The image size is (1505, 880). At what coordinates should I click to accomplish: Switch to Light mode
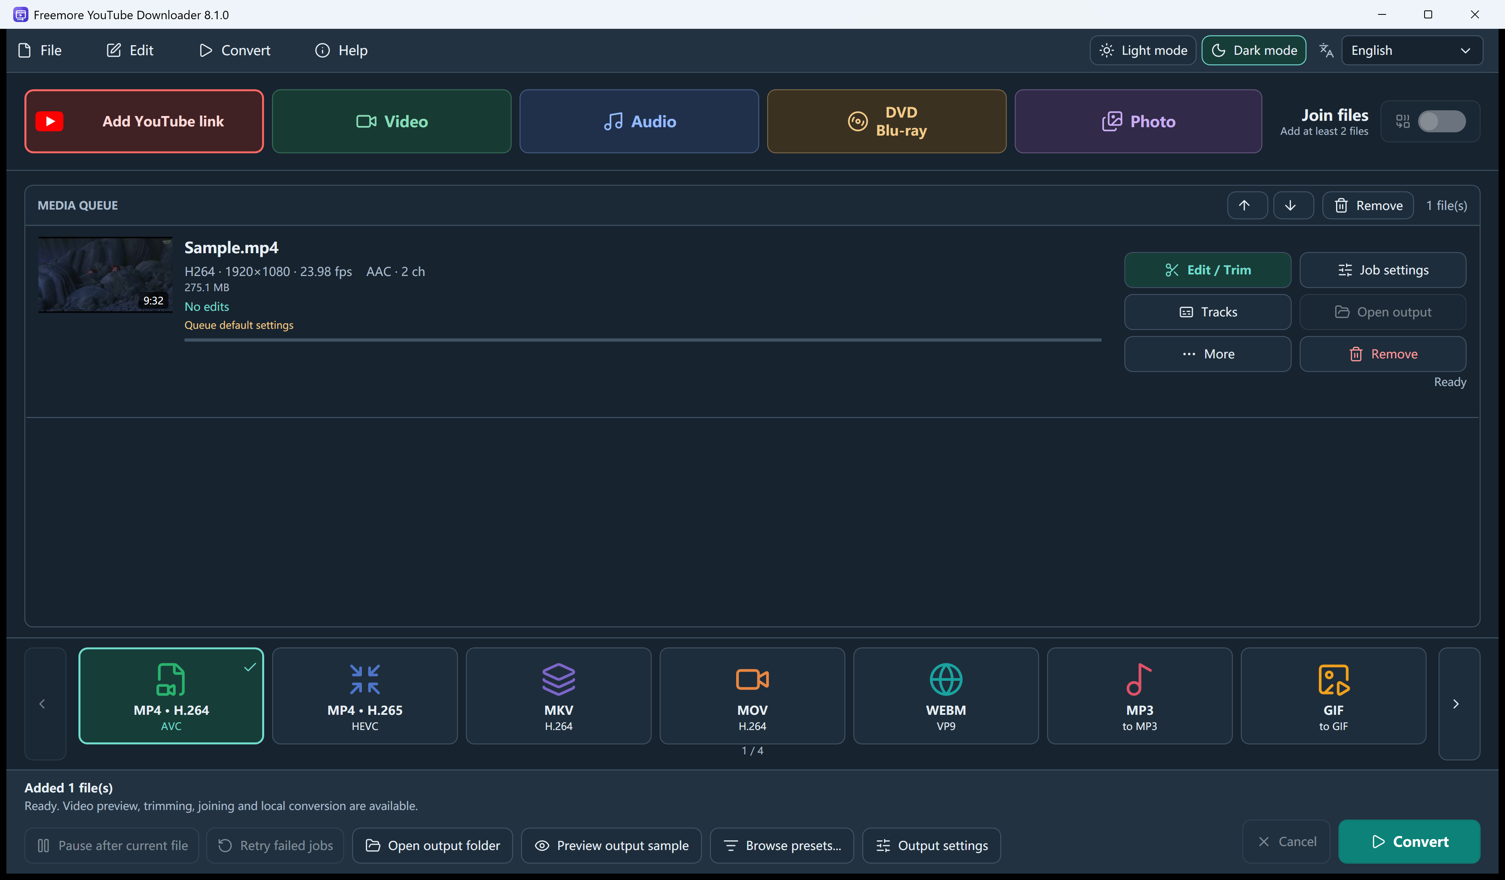click(1142, 50)
